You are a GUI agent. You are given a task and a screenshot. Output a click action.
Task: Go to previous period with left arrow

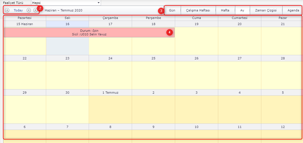click(x=7, y=10)
